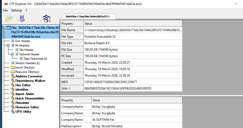
Task: Open the Quick Disassembler tool
Action: pyautogui.click(x=30, y=98)
